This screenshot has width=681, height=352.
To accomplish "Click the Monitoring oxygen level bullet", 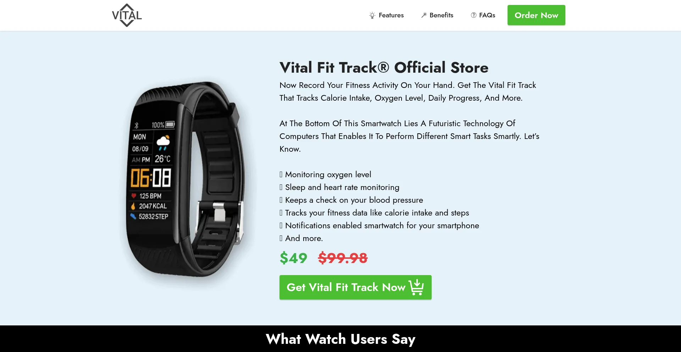I will click(325, 174).
